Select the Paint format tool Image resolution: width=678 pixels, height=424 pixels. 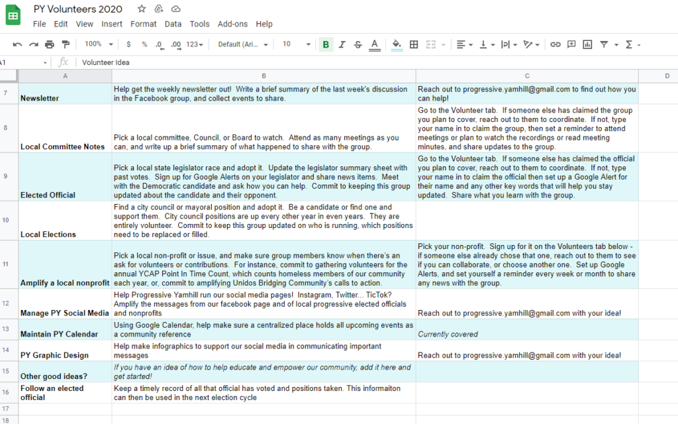(x=66, y=44)
